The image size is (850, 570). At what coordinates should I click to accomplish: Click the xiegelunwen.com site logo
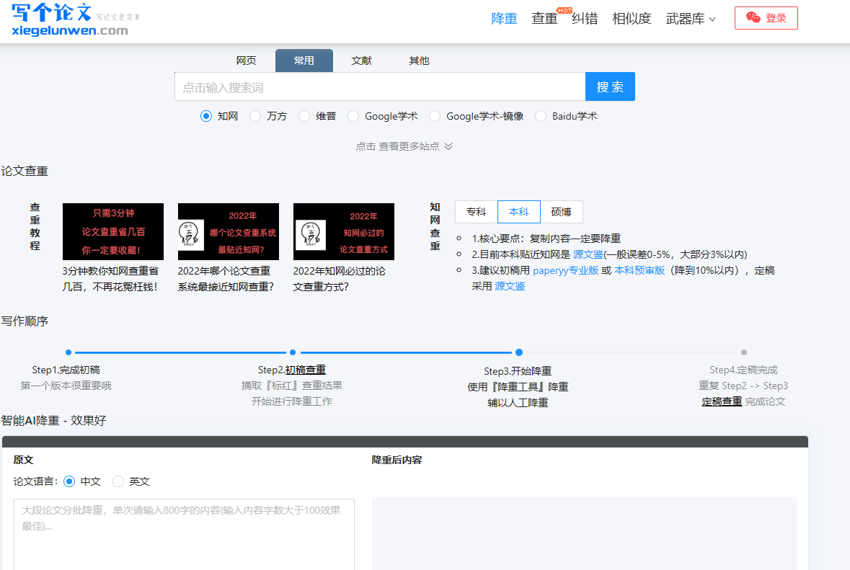coord(76,20)
